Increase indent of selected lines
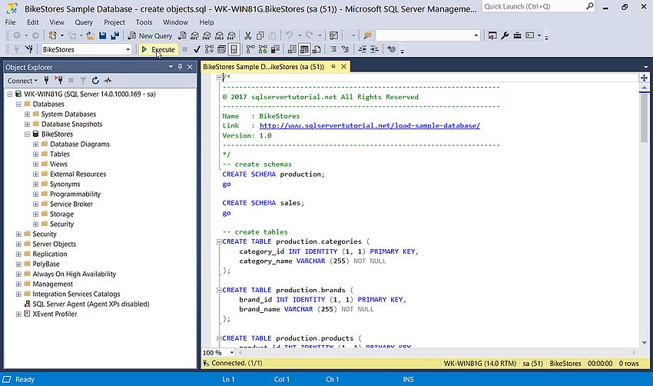This screenshot has width=653, height=386. click(x=374, y=50)
